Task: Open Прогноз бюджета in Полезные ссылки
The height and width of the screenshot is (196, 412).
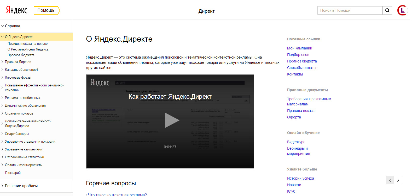Action: click(302, 61)
